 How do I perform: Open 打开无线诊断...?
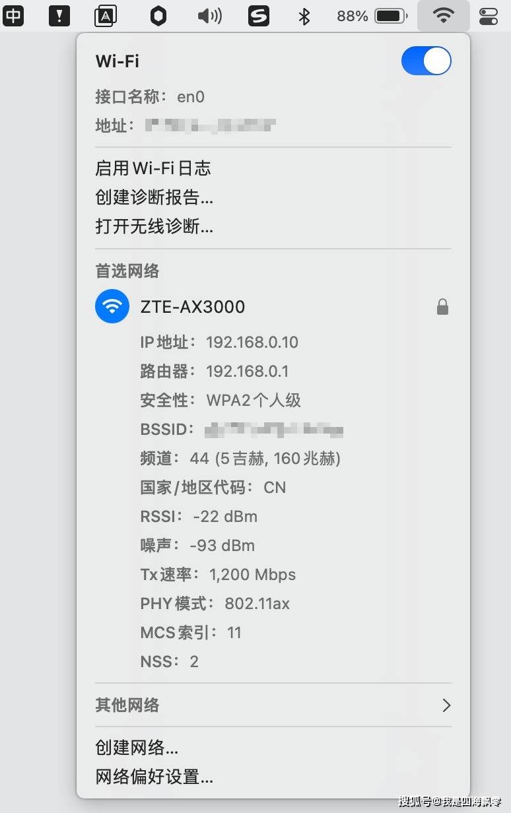coord(154,226)
